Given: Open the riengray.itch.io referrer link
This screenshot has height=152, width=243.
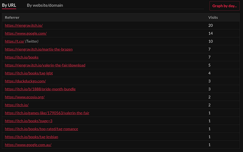Looking at the screenshot, I should click(24, 26).
